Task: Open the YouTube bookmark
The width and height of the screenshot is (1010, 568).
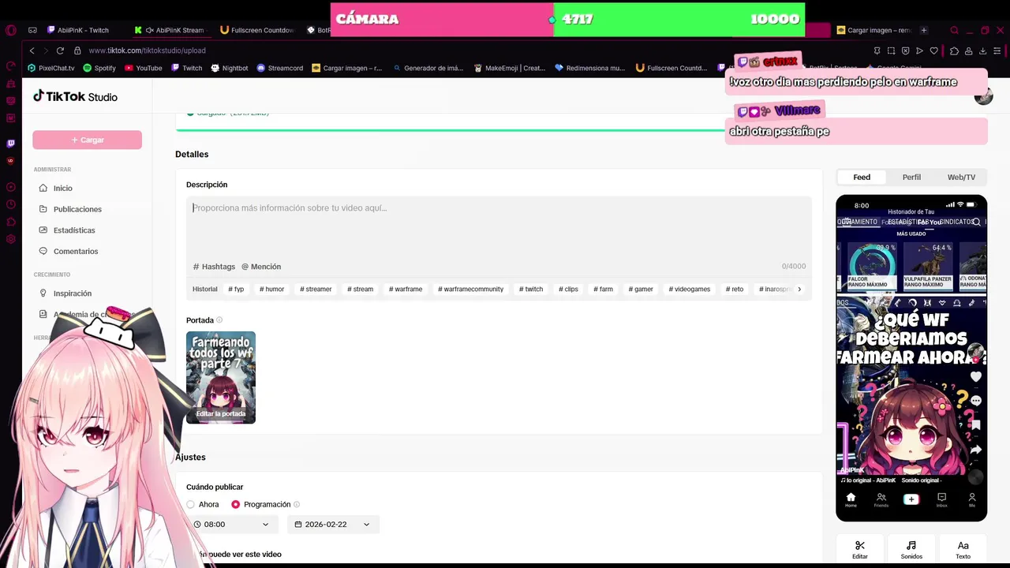Action: pyautogui.click(x=143, y=68)
